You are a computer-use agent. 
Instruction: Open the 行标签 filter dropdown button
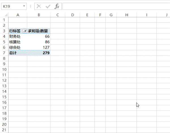(25, 31)
